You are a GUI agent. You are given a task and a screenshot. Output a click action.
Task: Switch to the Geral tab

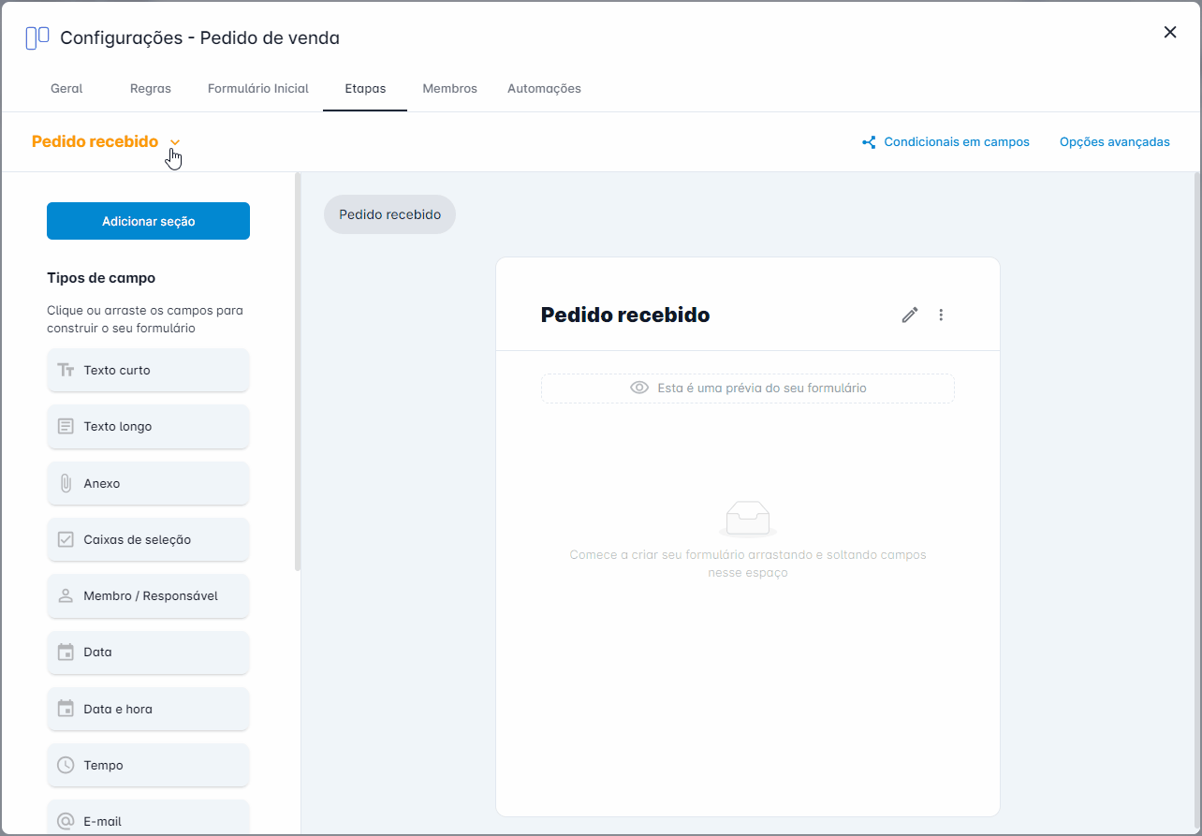tap(66, 89)
